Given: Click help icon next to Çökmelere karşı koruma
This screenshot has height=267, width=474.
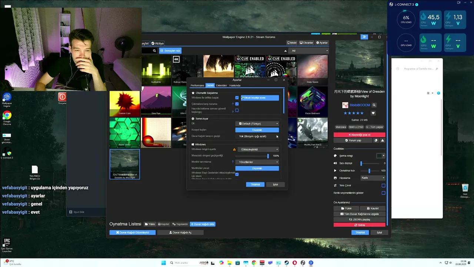Looking at the screenshot, I should 233,104.
